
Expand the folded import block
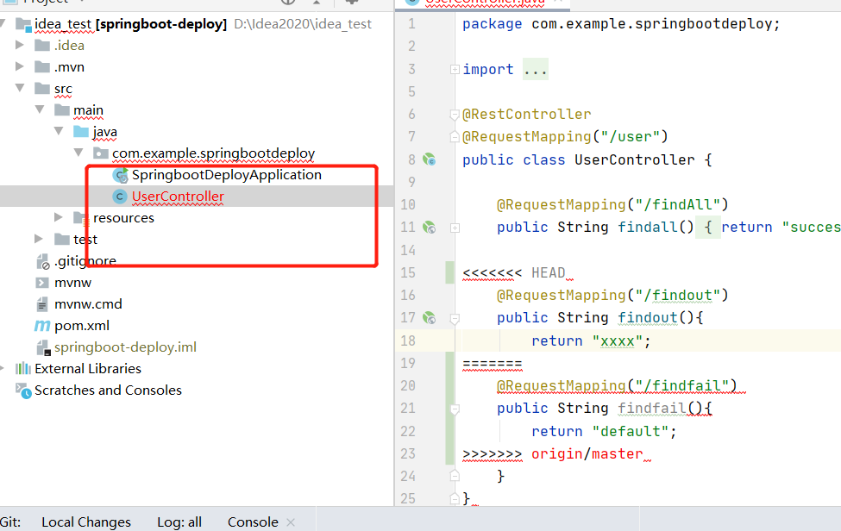tap(455, 69)
